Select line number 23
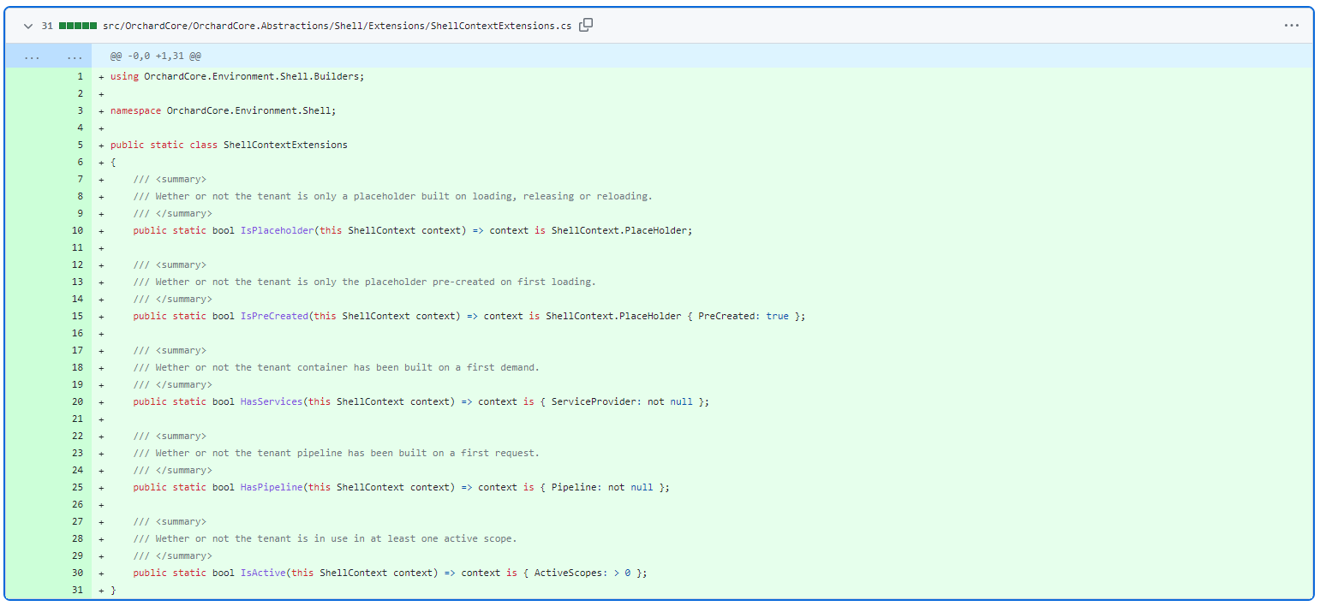Viewport: 1320px width, 606px height. pyautogui.click(x=77, y=453)
